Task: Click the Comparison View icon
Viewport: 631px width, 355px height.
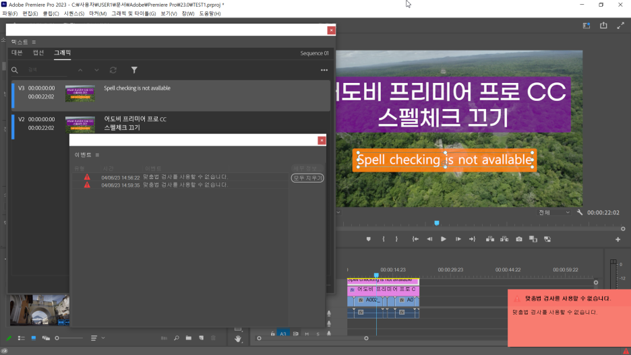Action: coord(533,239)
